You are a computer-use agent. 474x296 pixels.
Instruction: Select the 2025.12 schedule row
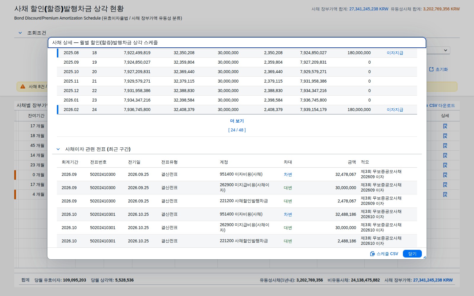tap(237, 91)
